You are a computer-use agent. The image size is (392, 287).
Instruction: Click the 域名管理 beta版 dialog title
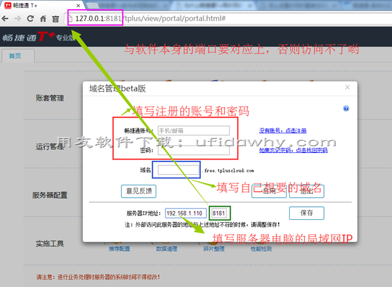[x=118, y=88]
